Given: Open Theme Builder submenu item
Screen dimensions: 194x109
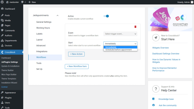Looking at the screenshot, I should pos(7,70).
